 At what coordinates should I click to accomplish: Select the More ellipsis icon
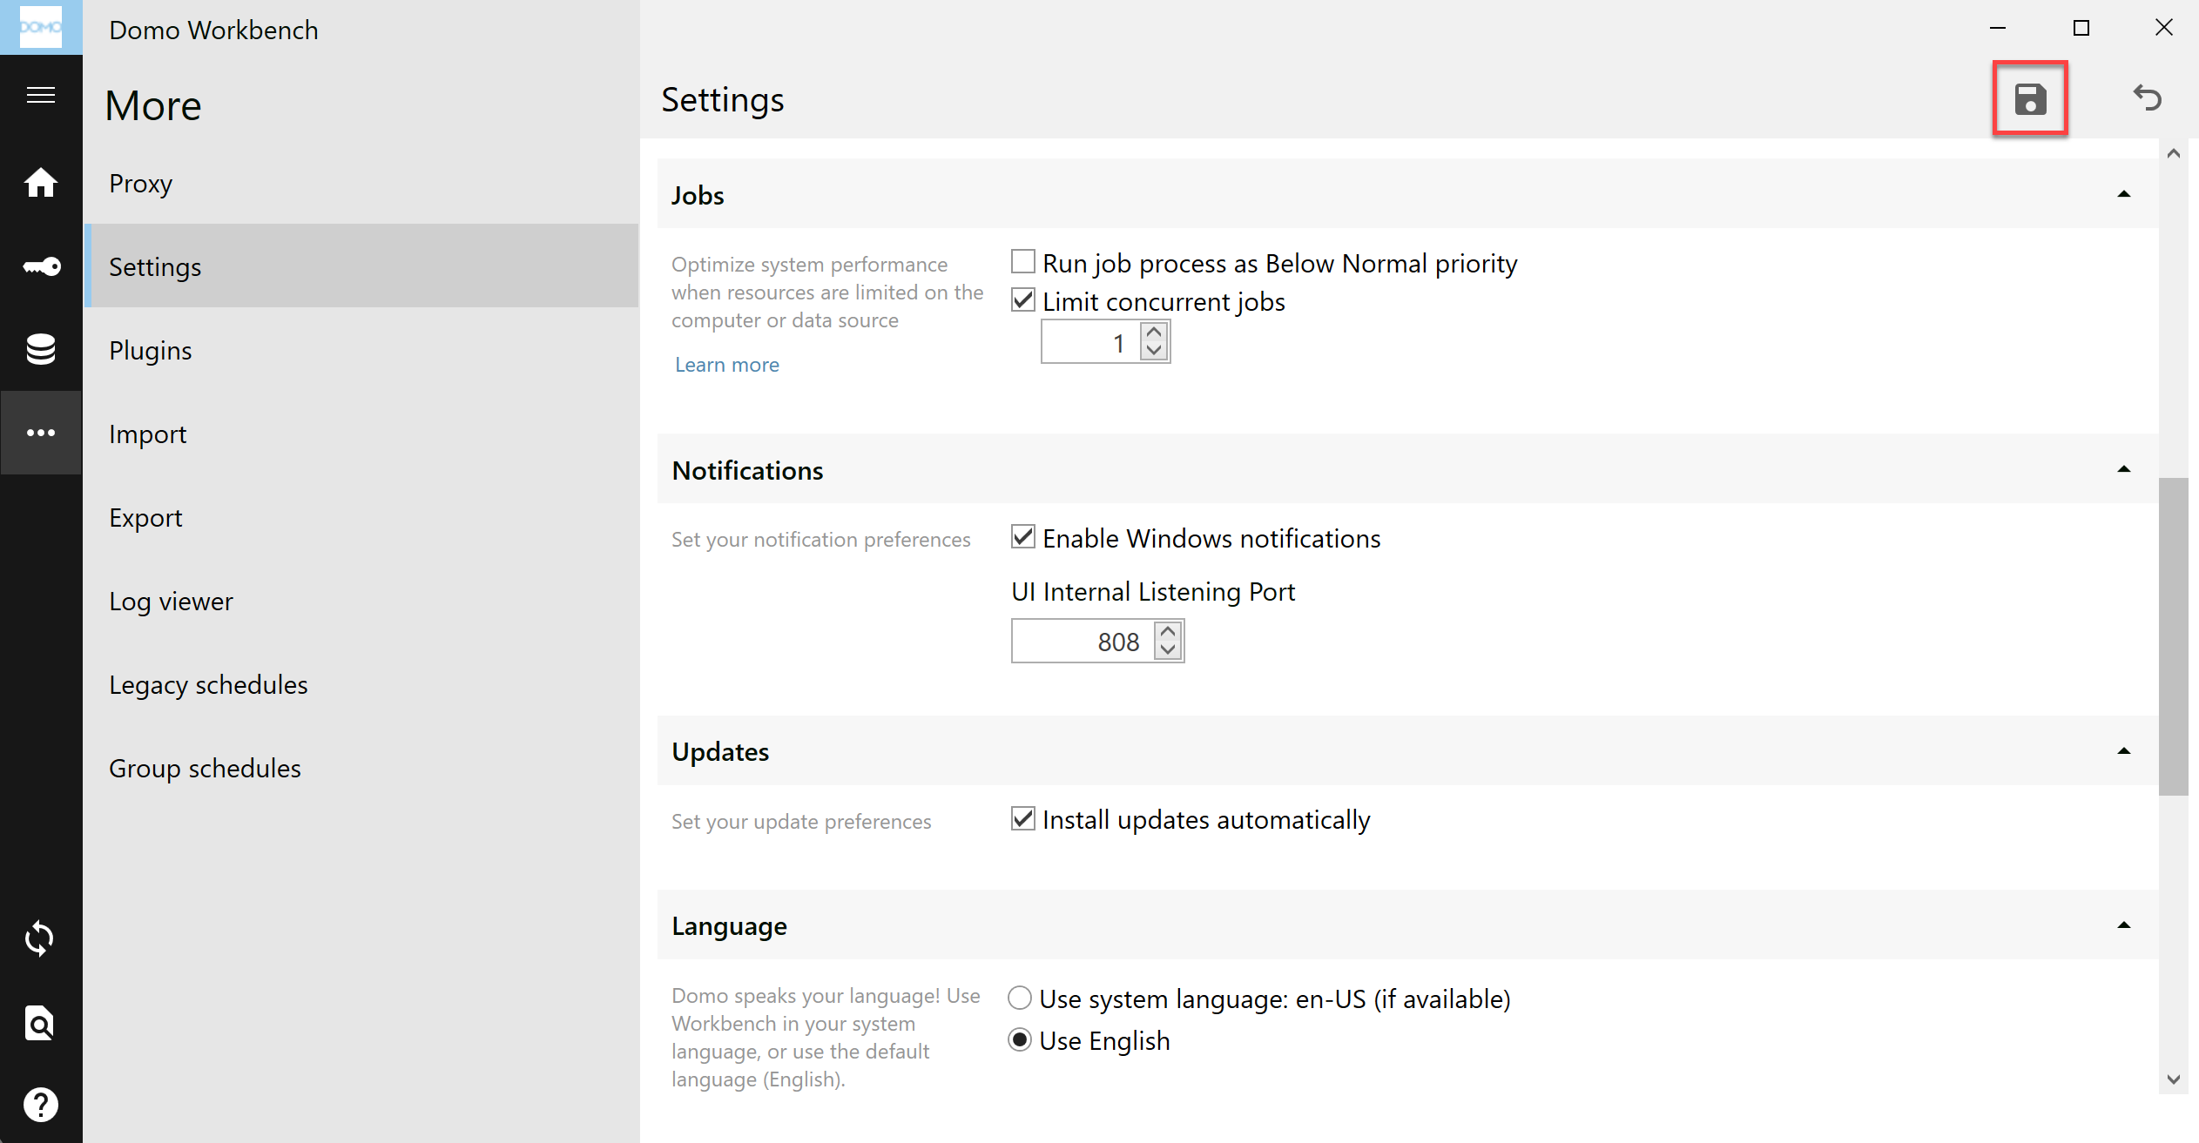pos(41,432)
